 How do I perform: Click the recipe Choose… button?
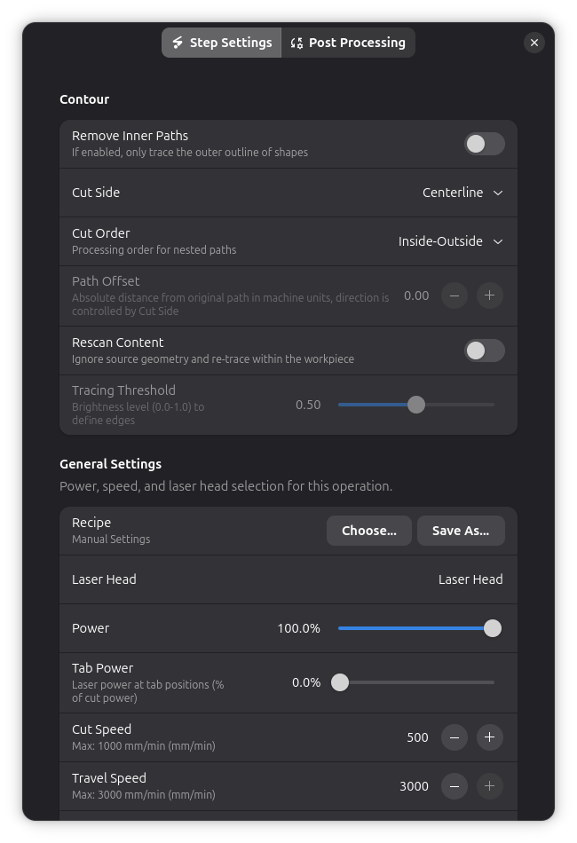368,531
